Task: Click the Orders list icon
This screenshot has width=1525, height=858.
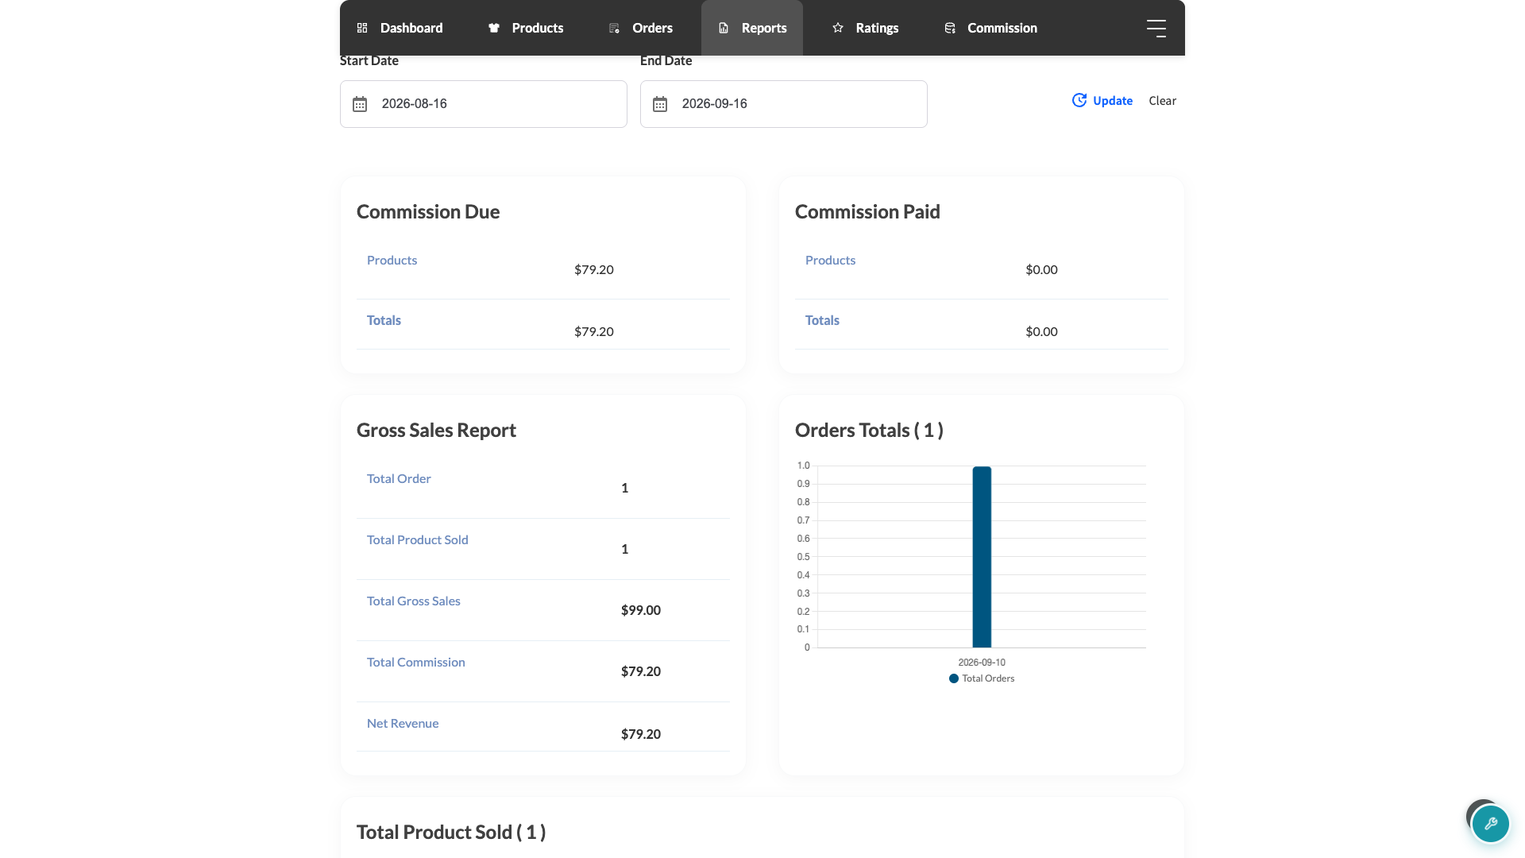Action: (614, 28)
